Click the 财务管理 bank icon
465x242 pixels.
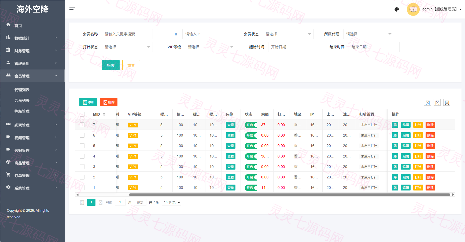coord(8,50)
